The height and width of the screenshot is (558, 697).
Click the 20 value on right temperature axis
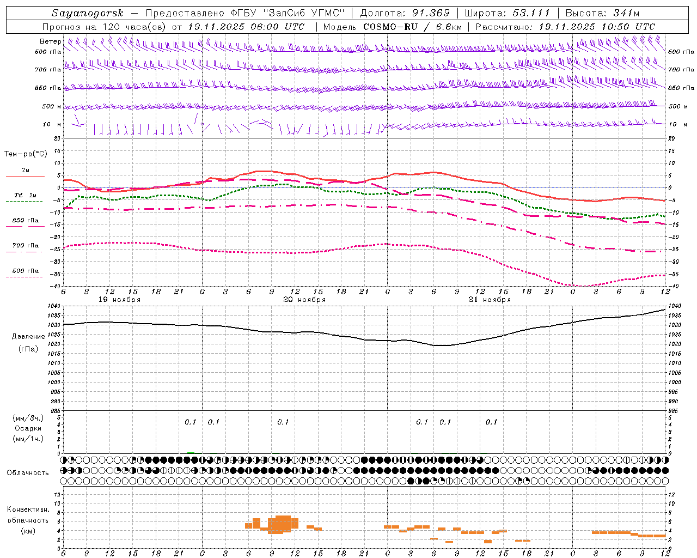click(672, 139)
